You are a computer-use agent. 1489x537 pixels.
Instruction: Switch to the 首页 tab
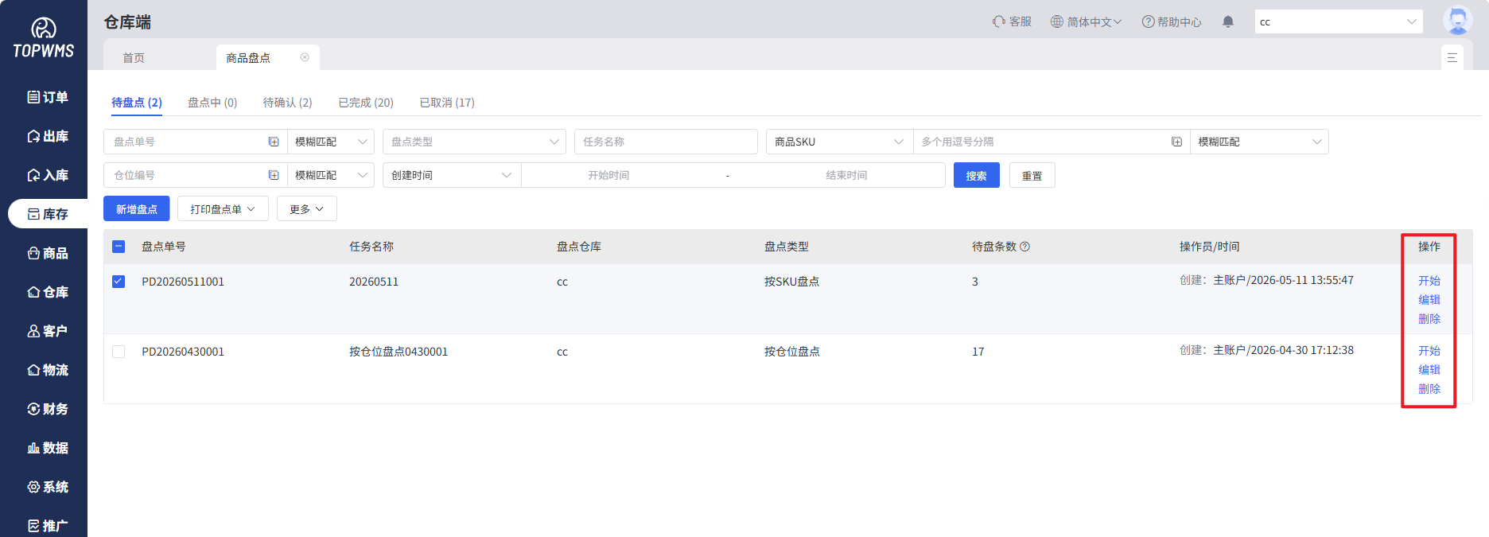point(134,57)
